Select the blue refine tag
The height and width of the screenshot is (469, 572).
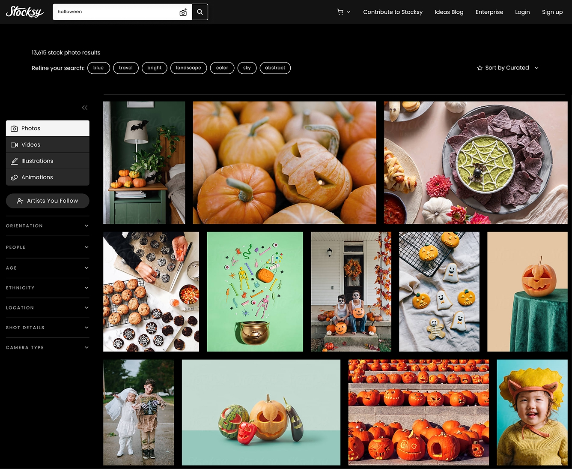[98, 68]
